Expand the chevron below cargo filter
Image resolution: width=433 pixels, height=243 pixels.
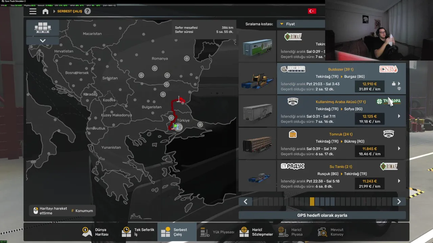(x=43, y=40)
